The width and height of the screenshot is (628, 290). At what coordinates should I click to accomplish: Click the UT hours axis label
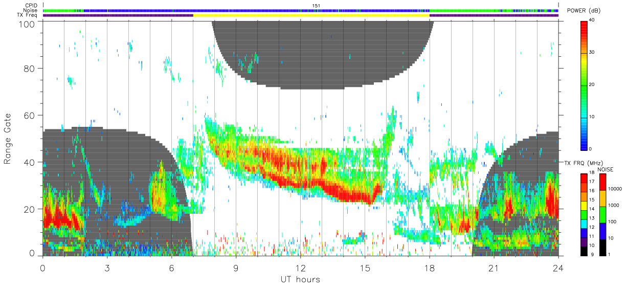click(x=300, y=279)
